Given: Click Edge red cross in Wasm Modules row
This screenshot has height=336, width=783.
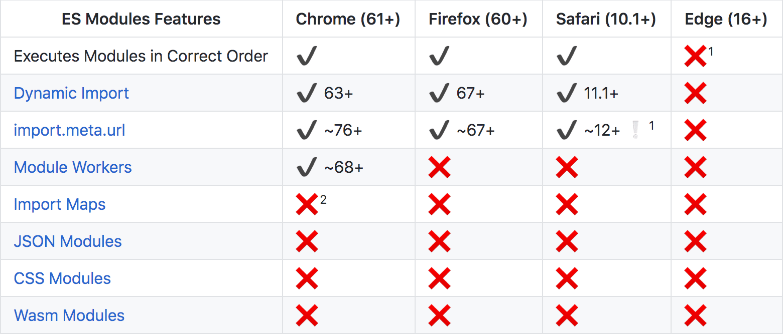Looking at the screenshot, I should [695, 315].
